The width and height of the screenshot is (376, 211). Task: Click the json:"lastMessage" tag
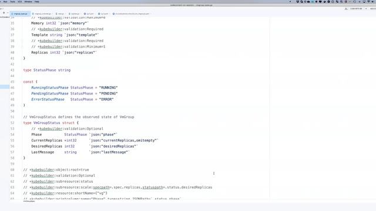109,152
